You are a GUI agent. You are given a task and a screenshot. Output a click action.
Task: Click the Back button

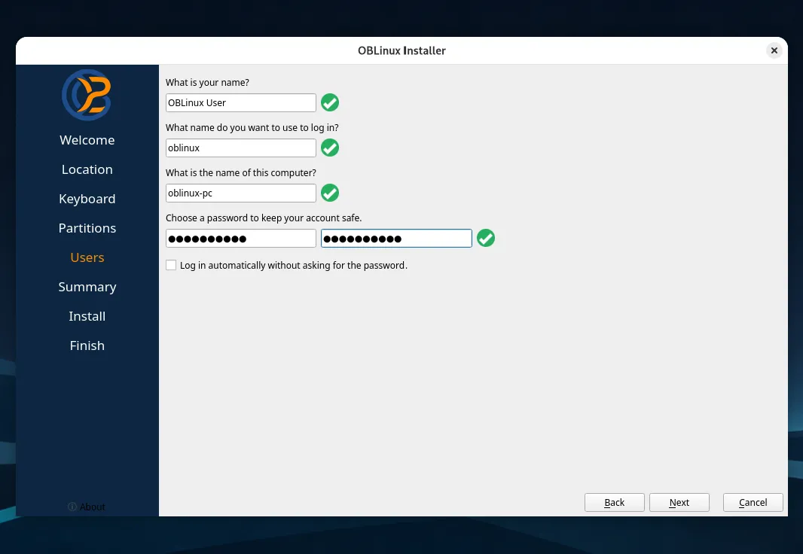[x=614, y=502]
